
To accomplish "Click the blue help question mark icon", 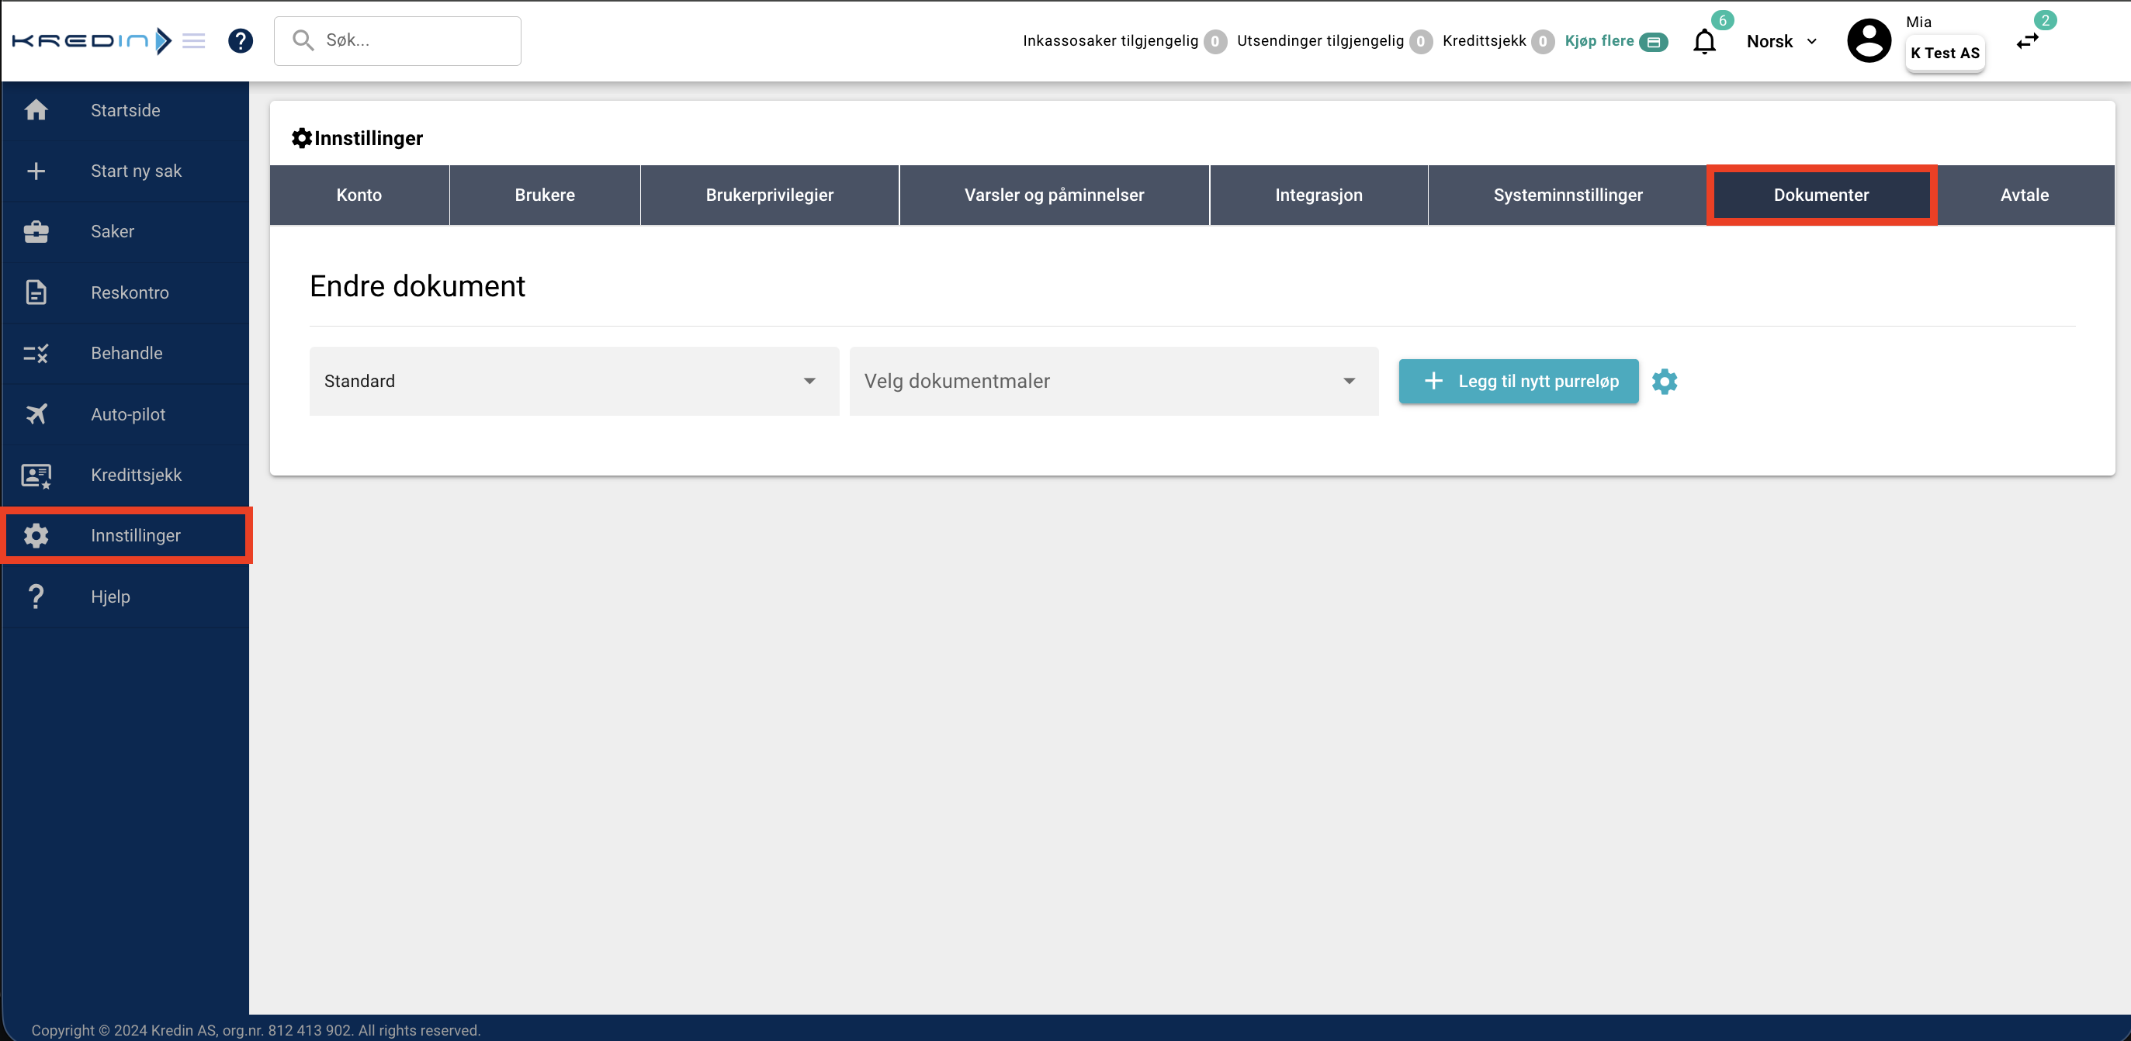I will coord(240,40).
